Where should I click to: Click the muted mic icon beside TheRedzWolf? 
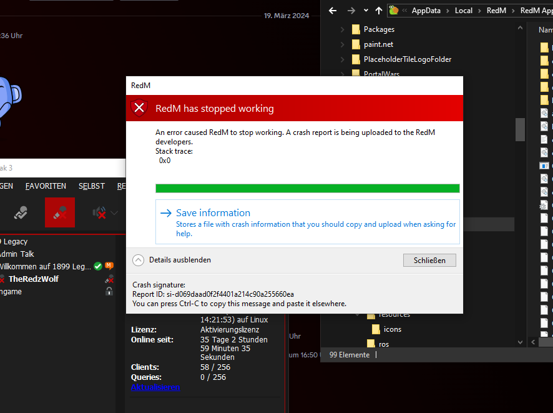[x=110, y=279]
